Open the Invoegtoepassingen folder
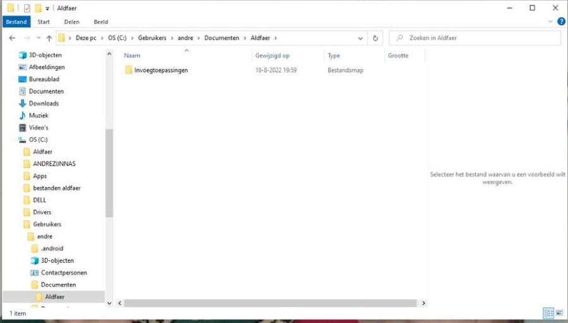The width and height of the screenshot is (568, 323). point(160,70)
